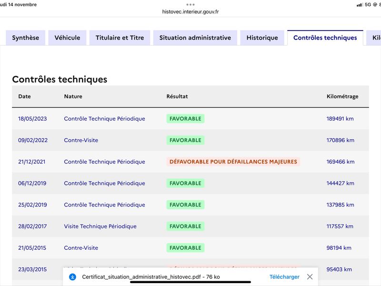Select the date 23/03/2015

32,269
